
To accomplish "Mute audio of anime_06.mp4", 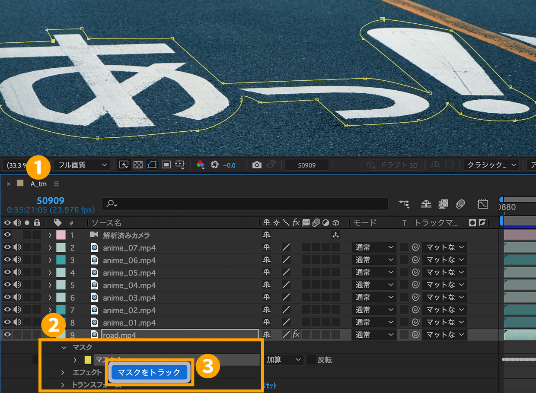I will (x=17, y=260).
